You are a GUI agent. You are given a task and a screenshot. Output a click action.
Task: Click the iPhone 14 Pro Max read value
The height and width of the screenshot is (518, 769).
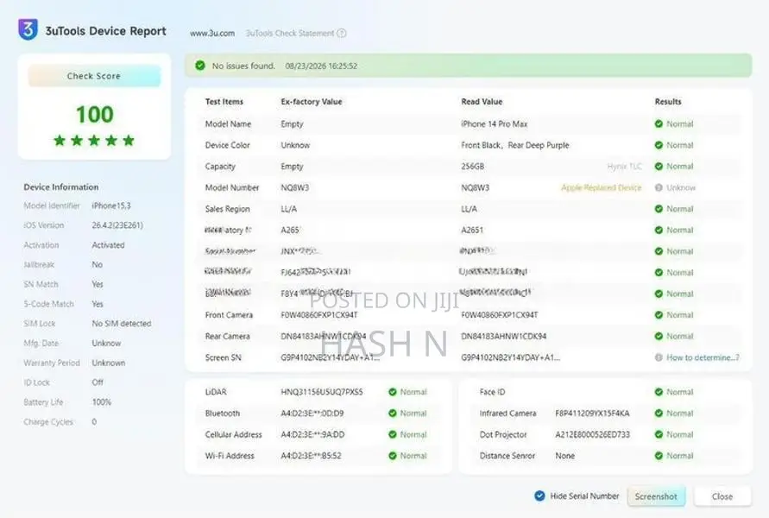(x=495, y=124)
